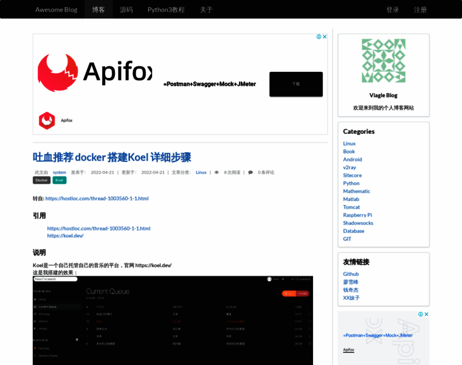Open the 源码 navigation item
The height and width of the screenshot is (365, 462).
[x=126, y=10]
